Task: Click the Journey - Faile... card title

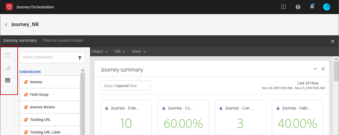Action: 297,108
